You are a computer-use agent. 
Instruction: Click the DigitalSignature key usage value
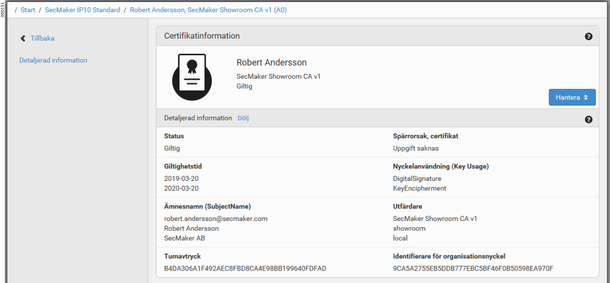pyautogui.click(x=417, y=179)
